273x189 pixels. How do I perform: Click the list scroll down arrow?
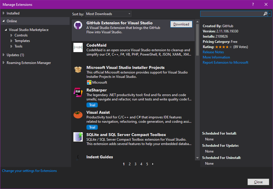tap(198, 158)
